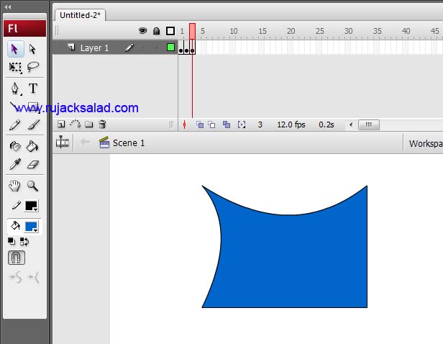Click the stroke color pencil icon

(16, 205)
